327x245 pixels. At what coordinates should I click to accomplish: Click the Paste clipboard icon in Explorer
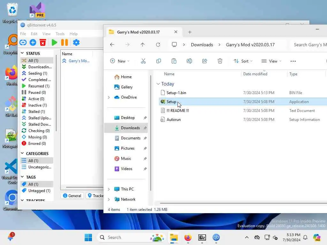click(x=174, y=61)
